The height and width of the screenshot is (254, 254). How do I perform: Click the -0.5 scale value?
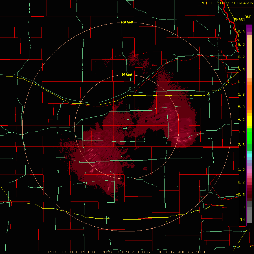pyautogui.click(x=240, y=195)
